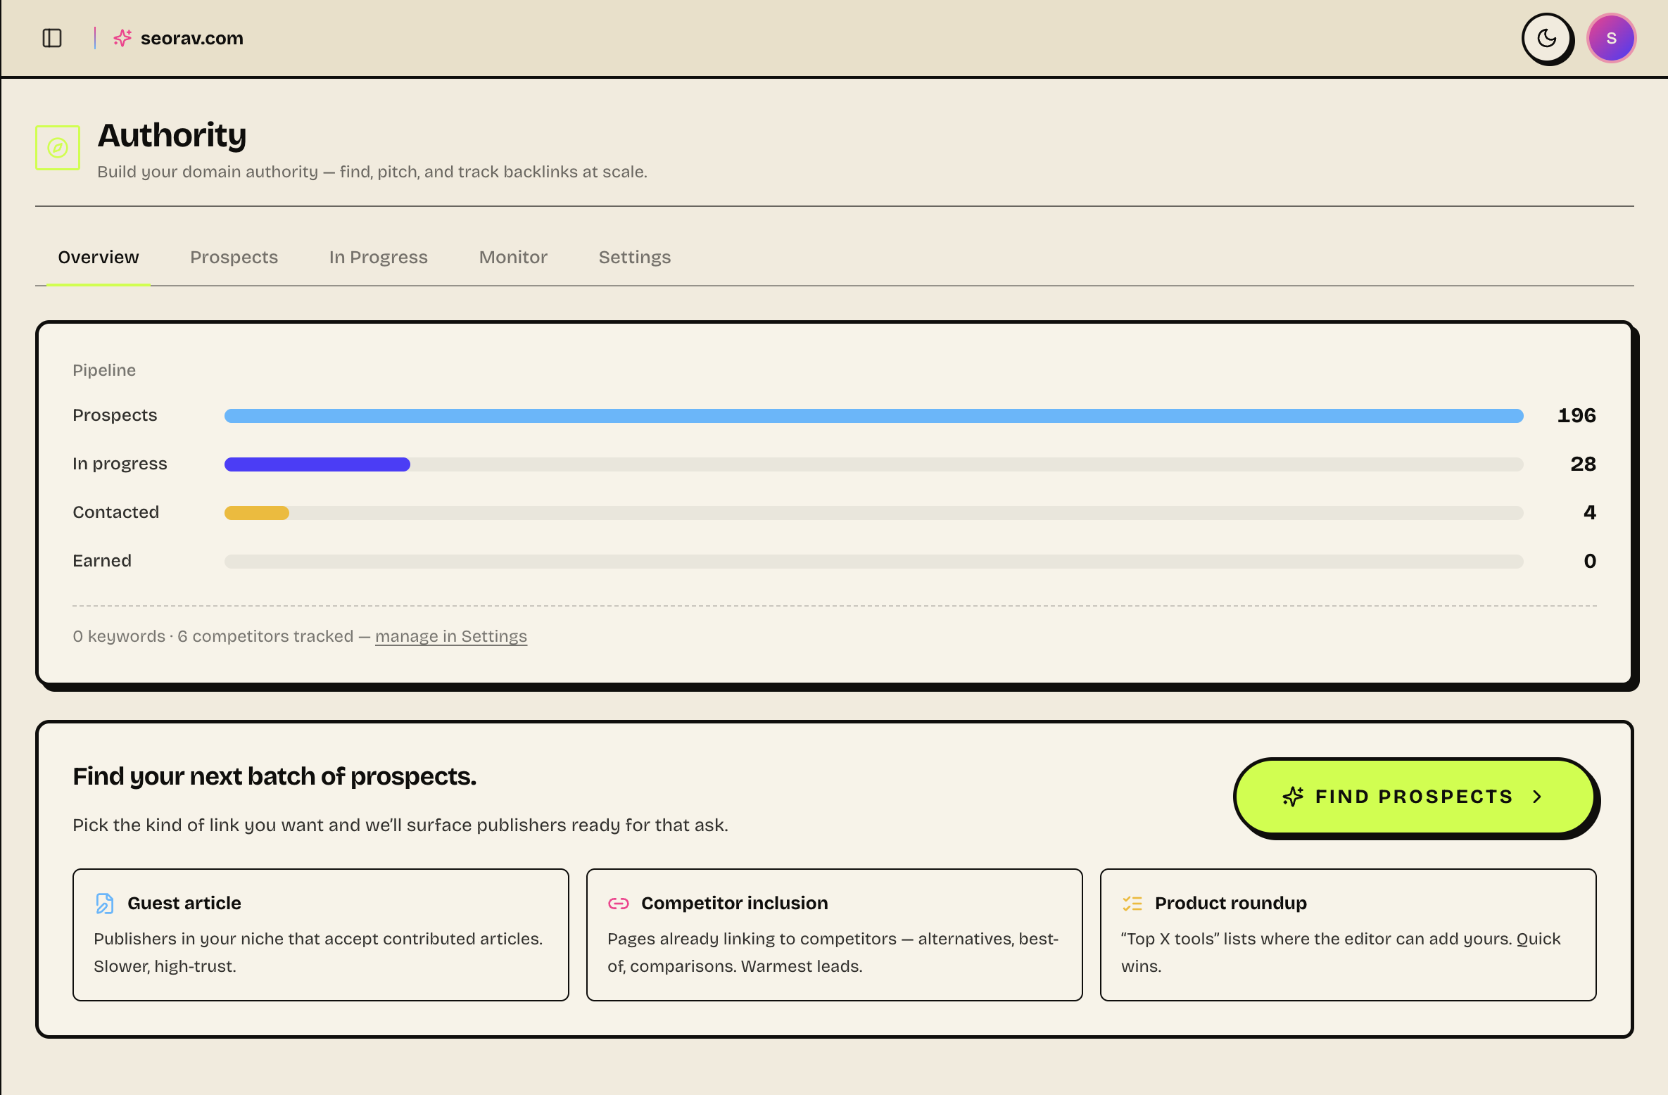The height and width of the screenshot is (1095, 1668).
Task: Click the purple In progress bar
Action: coord(317,464)
